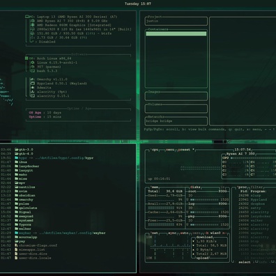Click the xournalpp folder name in file listing

click(x=28, y=237)
